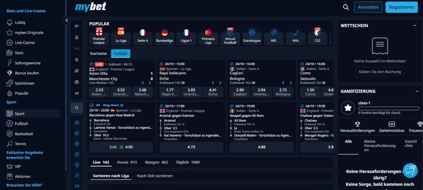Click the A-Z sports list icon

(77, 93)
